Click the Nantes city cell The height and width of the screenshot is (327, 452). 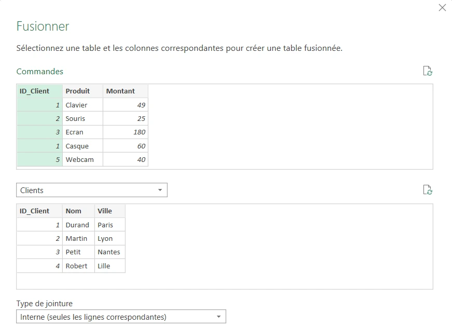point(110,252)
